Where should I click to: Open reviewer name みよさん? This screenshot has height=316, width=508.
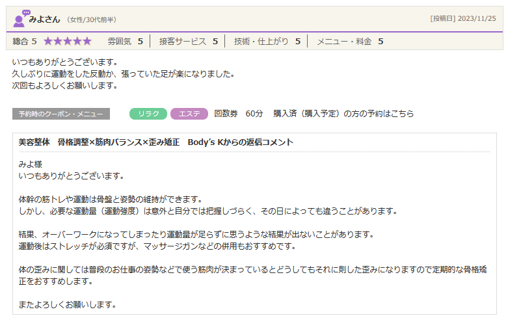[x=44, y=19]
